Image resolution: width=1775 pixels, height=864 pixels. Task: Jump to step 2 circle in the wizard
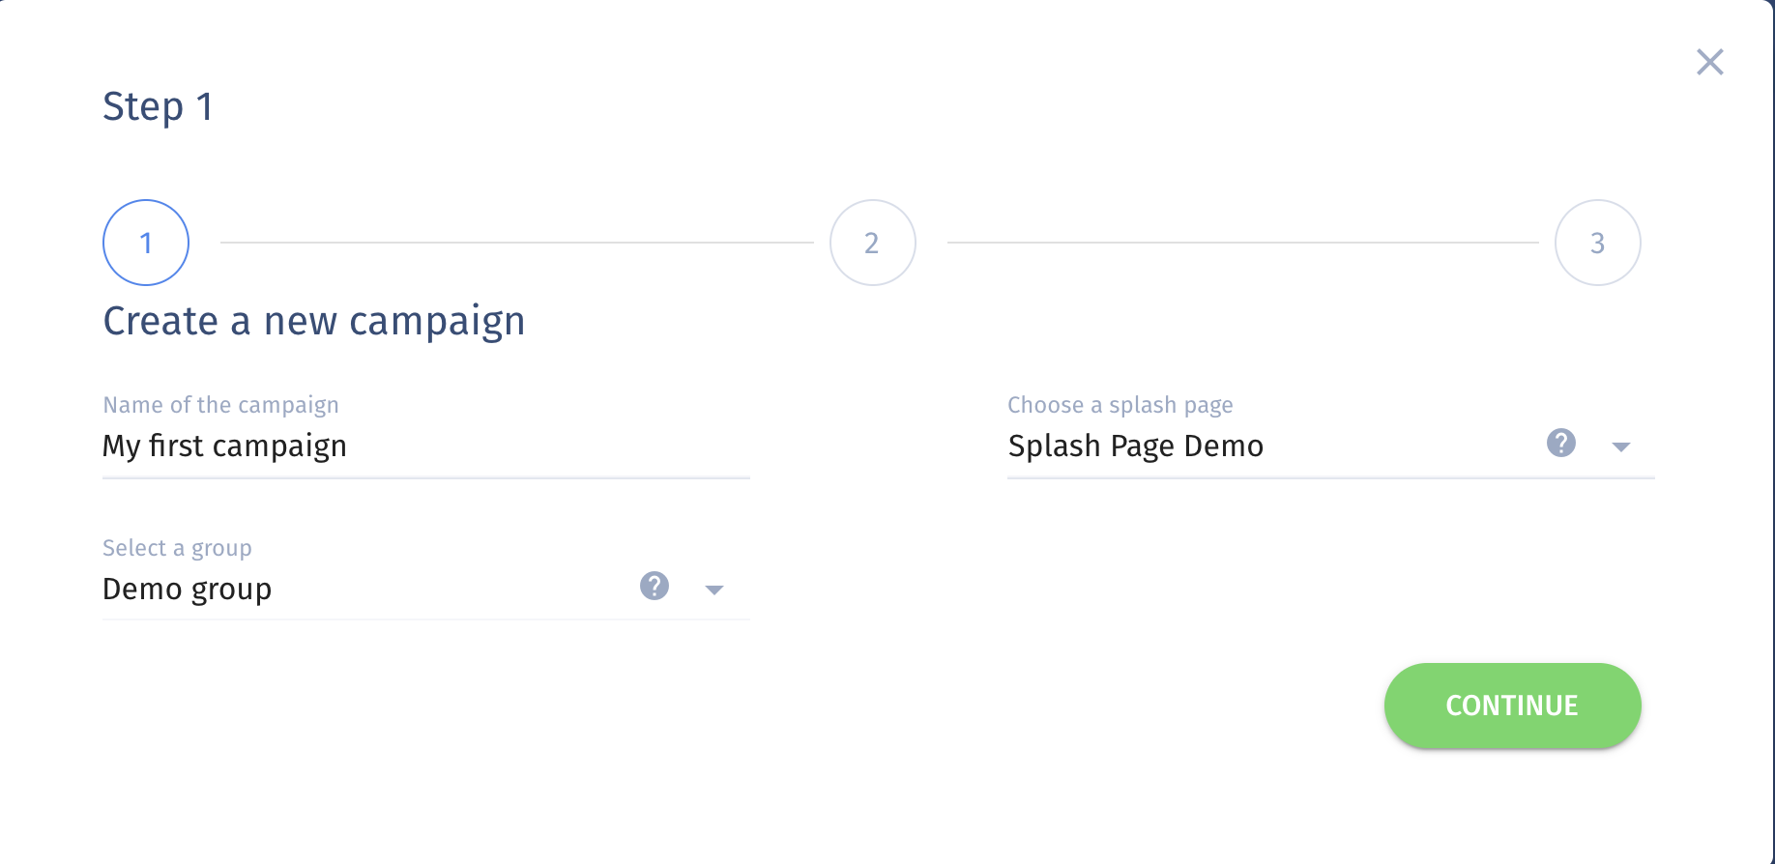coord(872,243)
